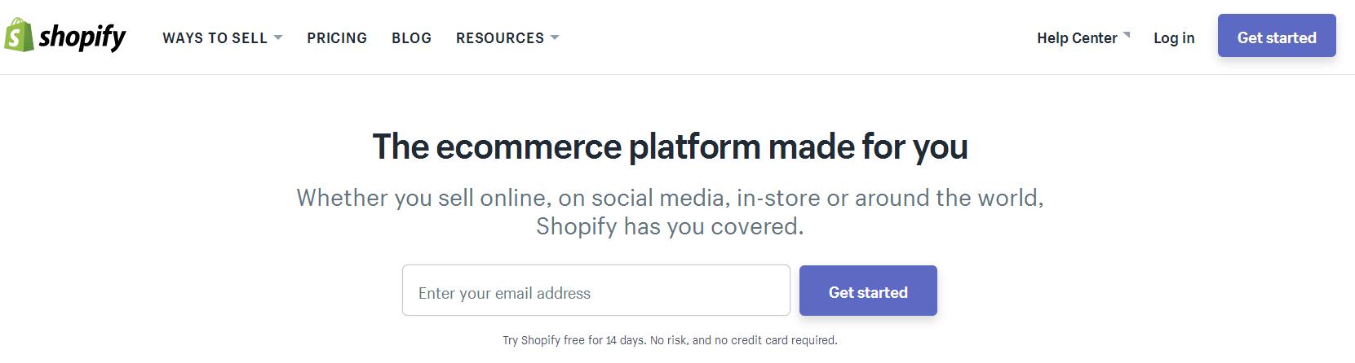Expand the Ways to Sell dropdown arrow
This screenshot has width=1355, height=363.
click(x=278, y=37)
